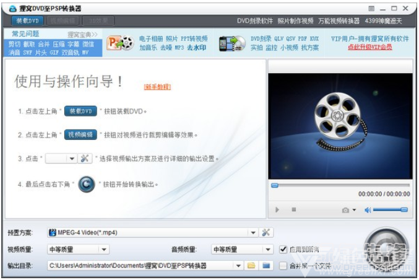Click the greyed 视频编辑 toolbar button
Screen dimensions: 419x280
pos(63,20)
